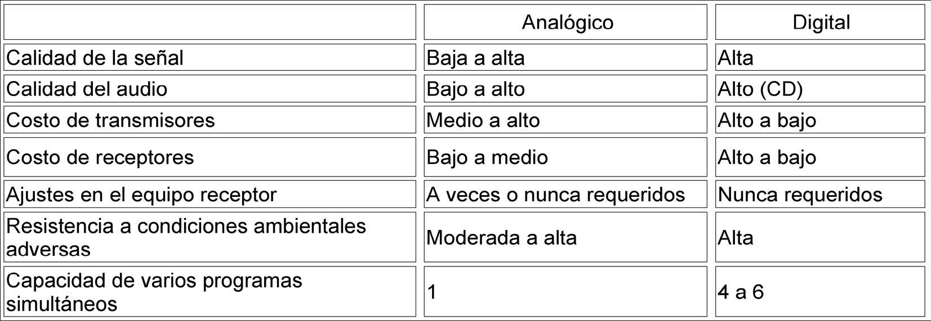The image size is (931, 321).
Task: Select the "Calidad del audio" row label
Action: coord(87,89)
